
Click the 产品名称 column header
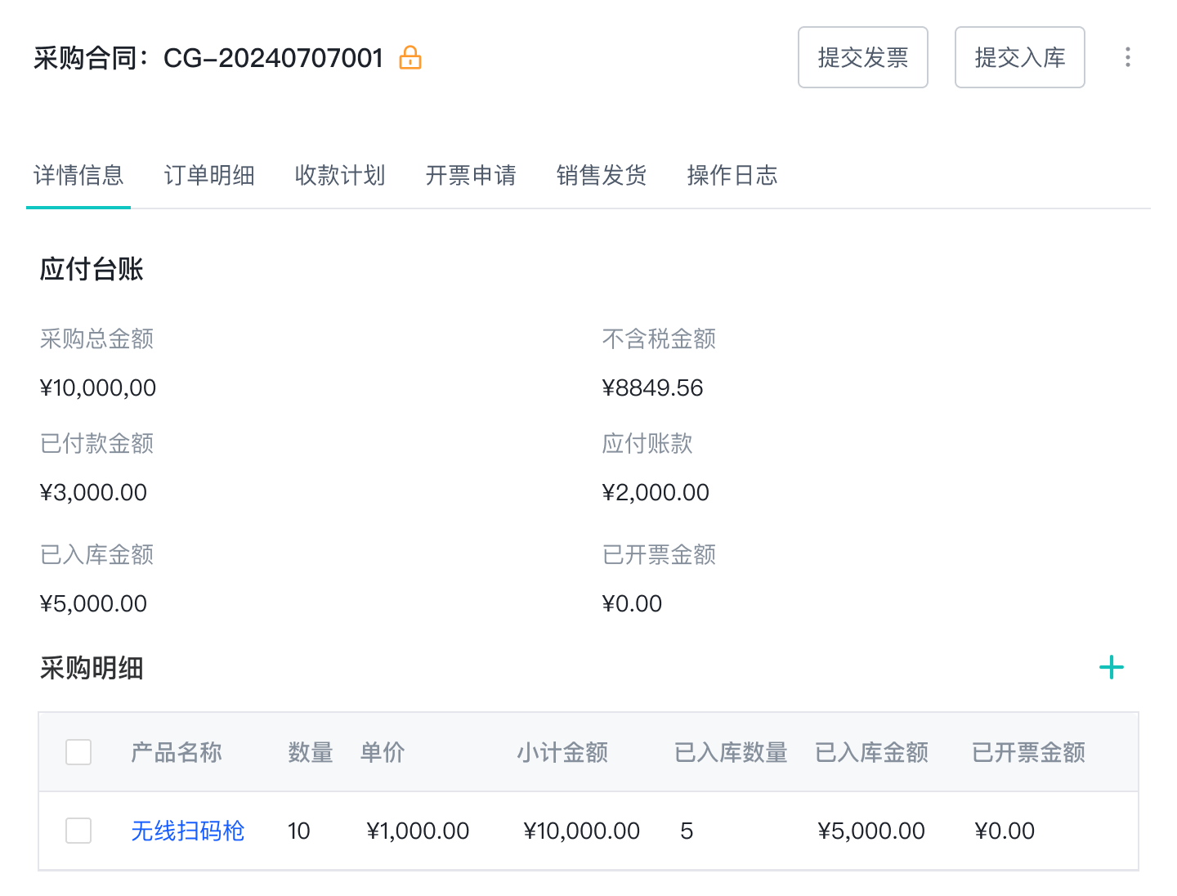pos(177,752)
